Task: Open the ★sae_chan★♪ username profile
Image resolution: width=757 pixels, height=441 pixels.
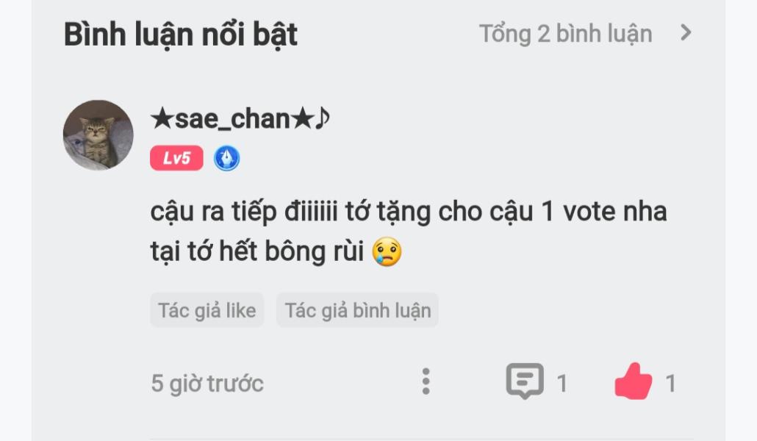Action: [240, 119]
